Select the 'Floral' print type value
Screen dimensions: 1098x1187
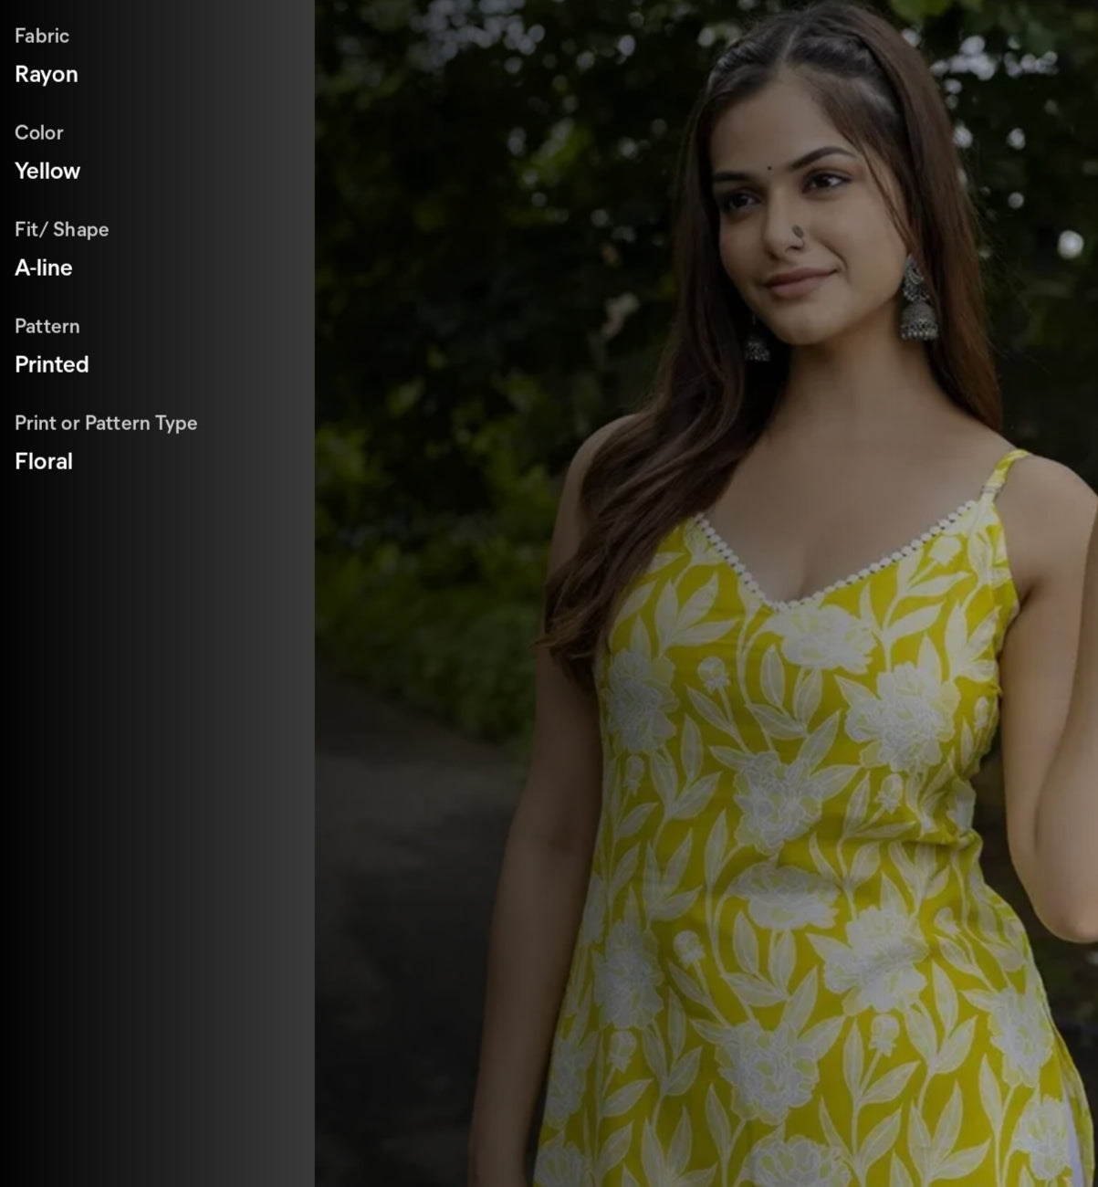44,461
